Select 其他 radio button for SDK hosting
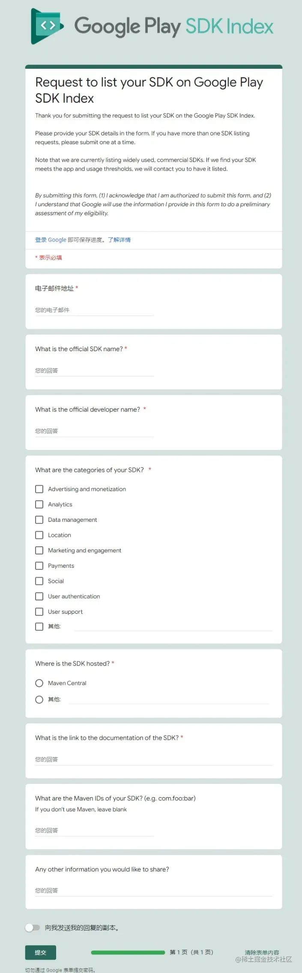The image size is (302, 973). (x=39, y=699)
